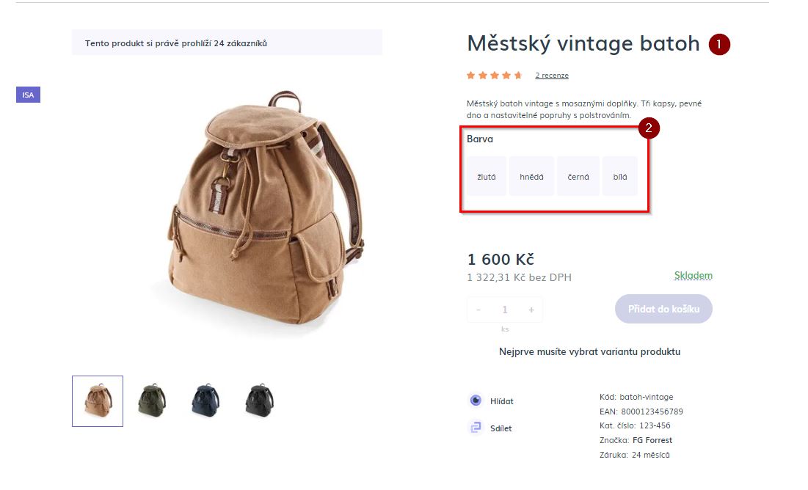Select the navy backpack thumbnail
Screen dimensions: 808x490
pyautogui.click(x=204, y=401)
